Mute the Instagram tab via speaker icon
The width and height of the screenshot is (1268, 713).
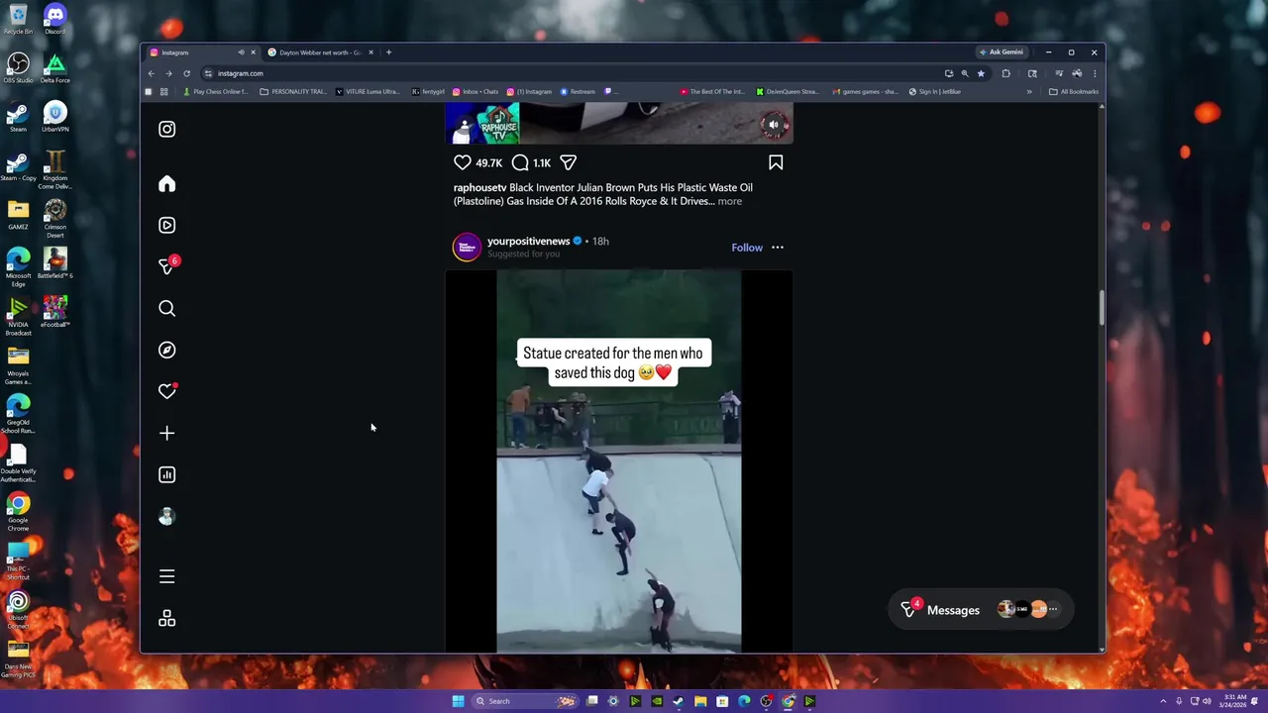click(x=241, y=52)
